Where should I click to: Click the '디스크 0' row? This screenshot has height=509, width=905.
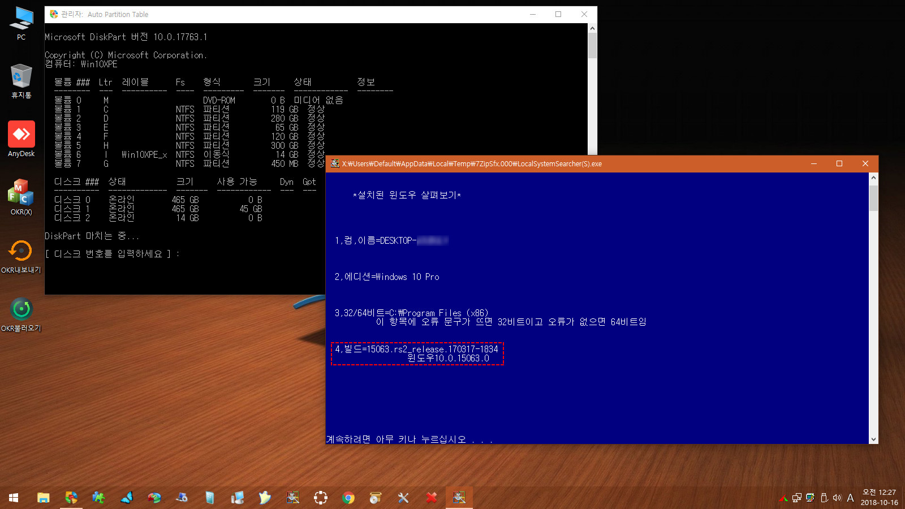pos(158,200)
